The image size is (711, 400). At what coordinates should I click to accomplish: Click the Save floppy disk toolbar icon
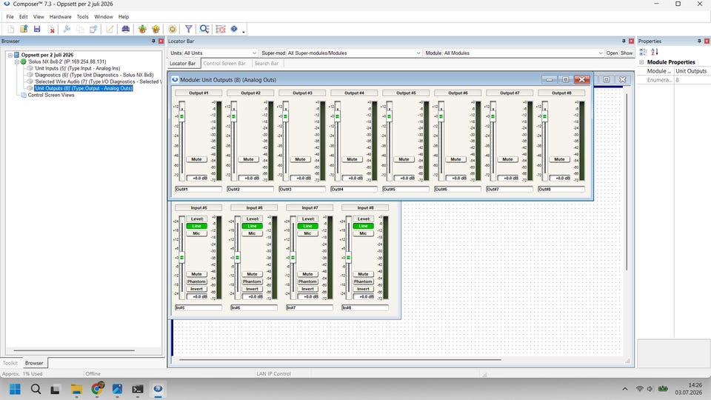pos(37,29)
